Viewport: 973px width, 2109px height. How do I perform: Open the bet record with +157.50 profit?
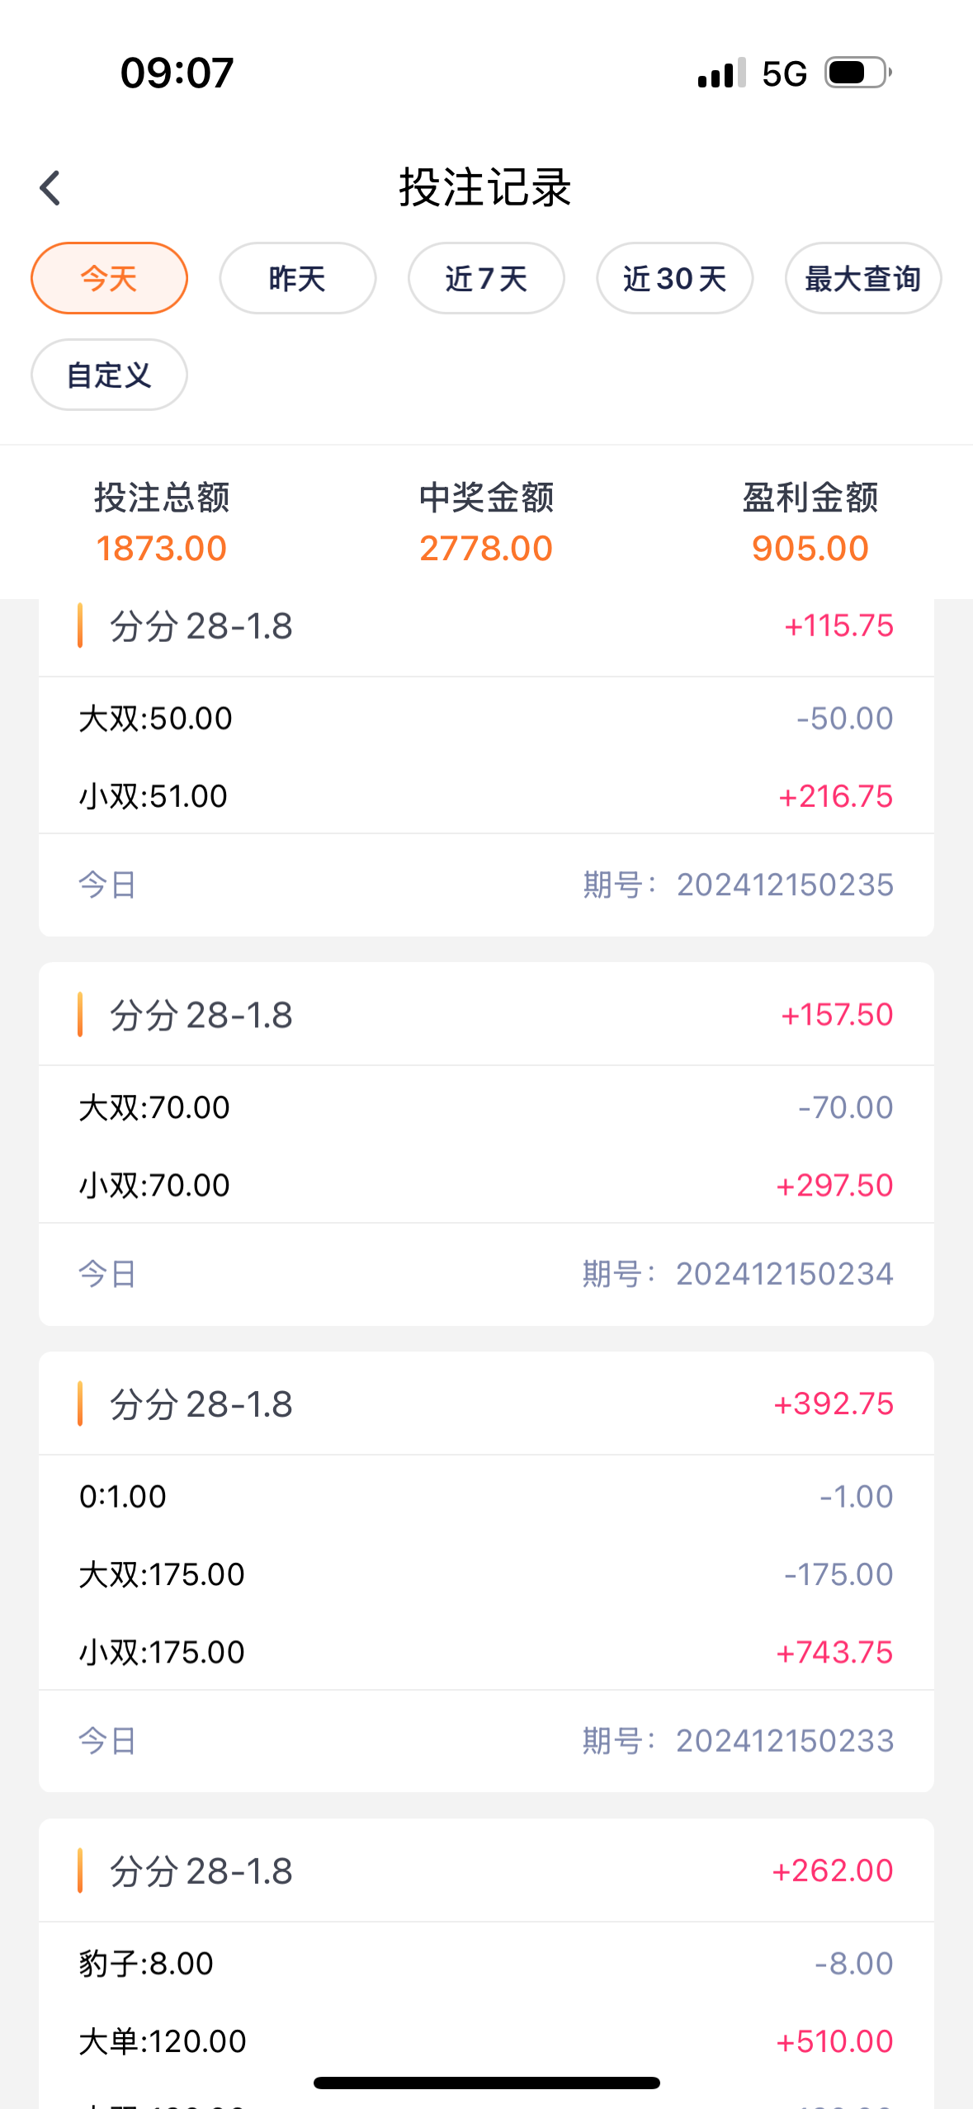pos(486,1015)
